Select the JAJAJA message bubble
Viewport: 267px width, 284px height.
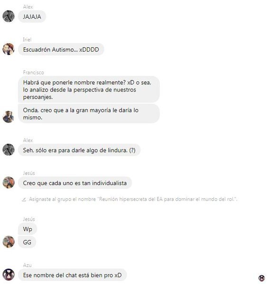(x=32, y=17)
